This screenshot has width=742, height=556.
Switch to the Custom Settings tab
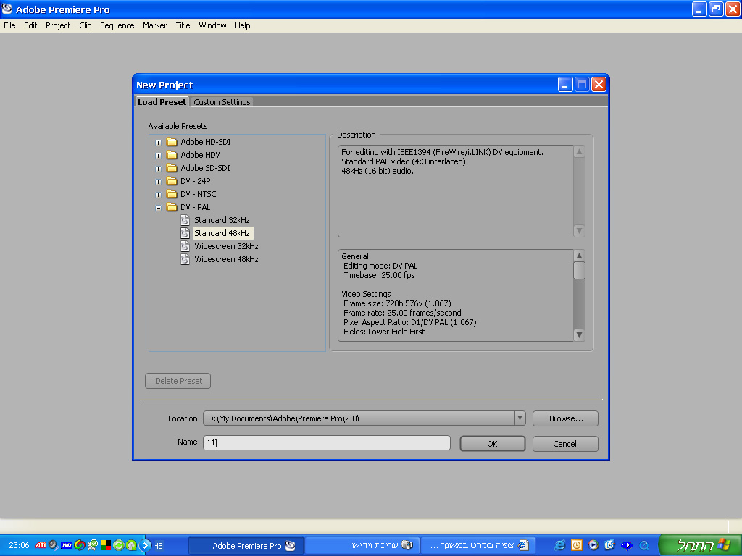tap(222, 102)
